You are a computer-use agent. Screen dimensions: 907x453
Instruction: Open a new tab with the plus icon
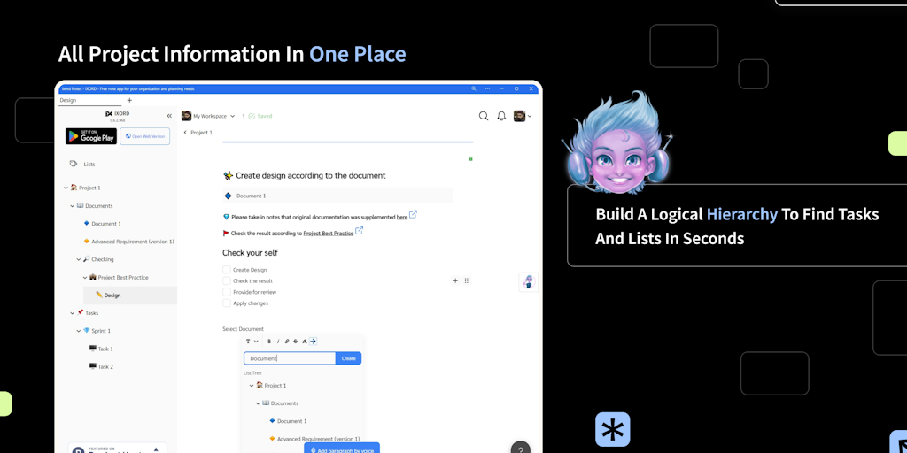(129, 100)
